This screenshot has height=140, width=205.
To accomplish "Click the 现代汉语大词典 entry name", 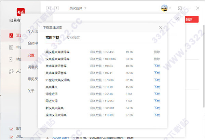I will (56, 115).
